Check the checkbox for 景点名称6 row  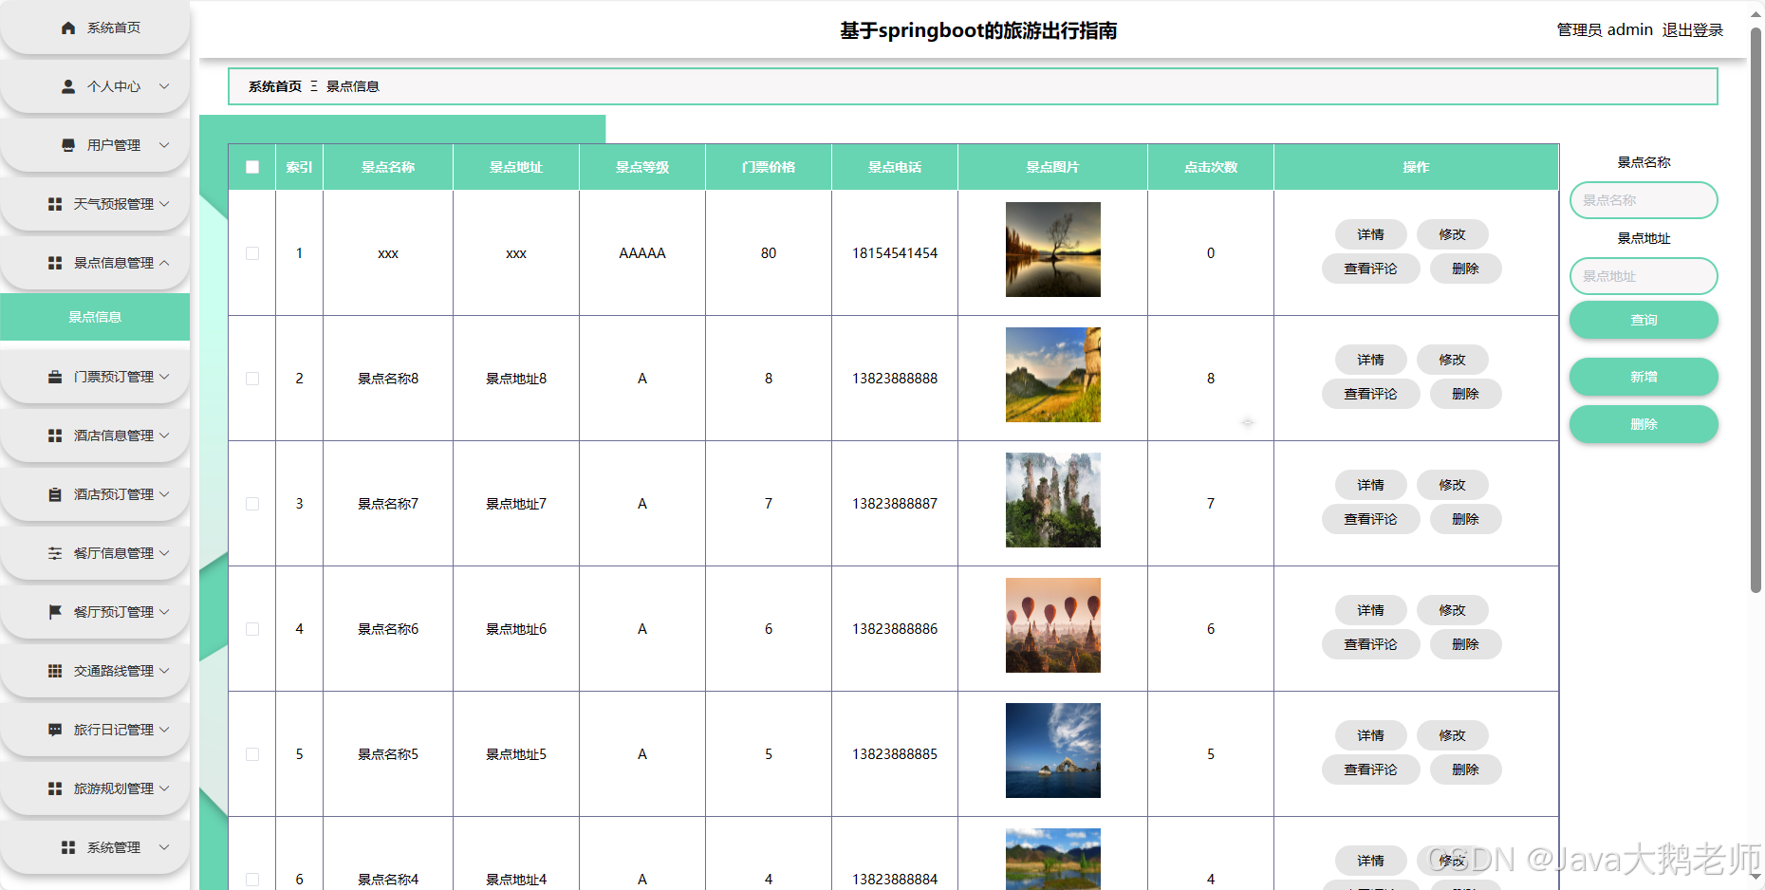[x=252, y=629]
